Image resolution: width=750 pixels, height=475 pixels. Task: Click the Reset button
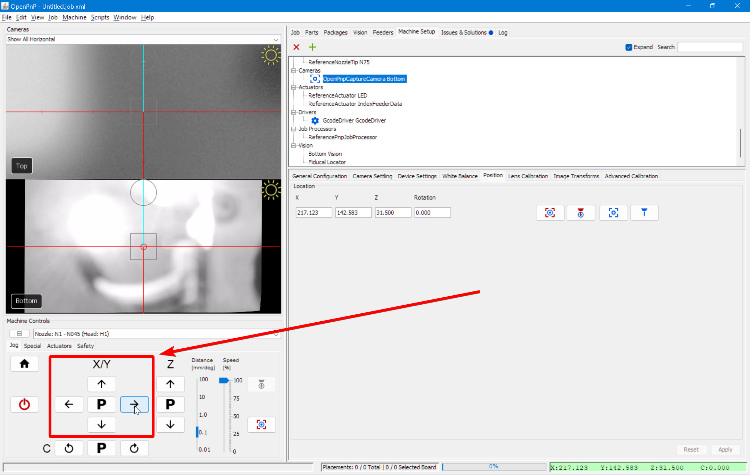pos(691,450)
